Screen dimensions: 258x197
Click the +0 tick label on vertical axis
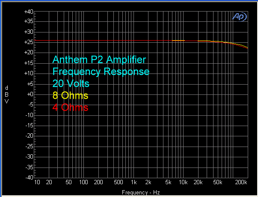pos(30,94)
